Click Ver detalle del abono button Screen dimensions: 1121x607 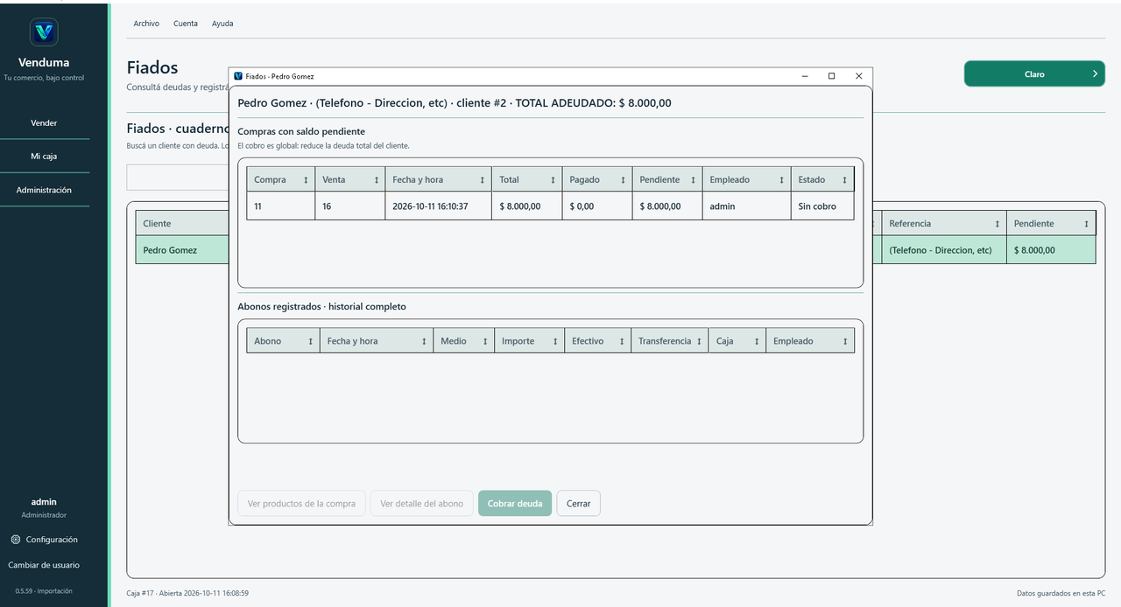pos(421,503)
